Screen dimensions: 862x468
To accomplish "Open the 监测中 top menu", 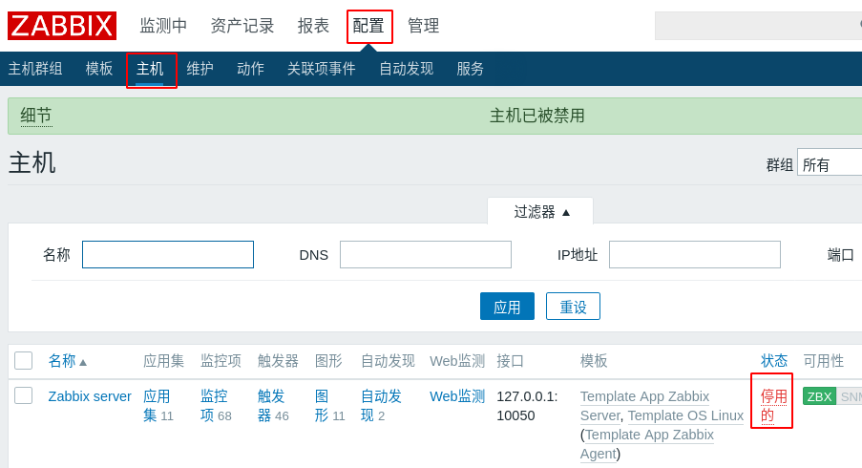I will 163,26.
